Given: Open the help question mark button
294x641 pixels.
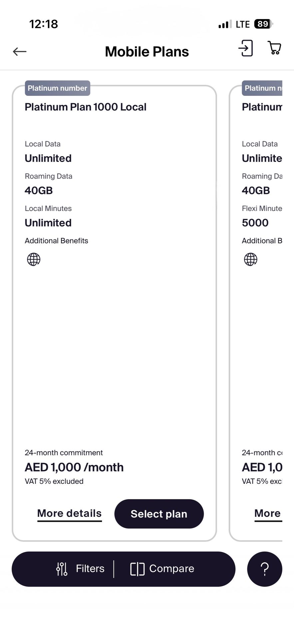Looking at the screenshot, I should pyautogui.click(x=264, y=569).
